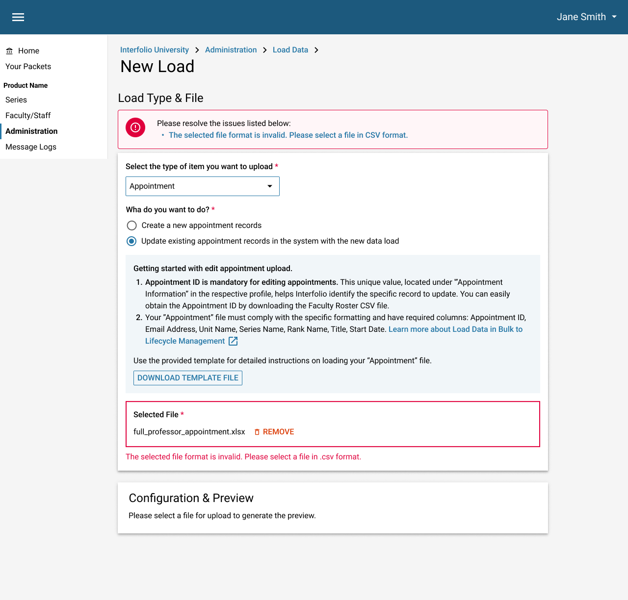This screenshot has height=600, width=628.
Task: Click the Download Template File button
Action: [188, 378]
